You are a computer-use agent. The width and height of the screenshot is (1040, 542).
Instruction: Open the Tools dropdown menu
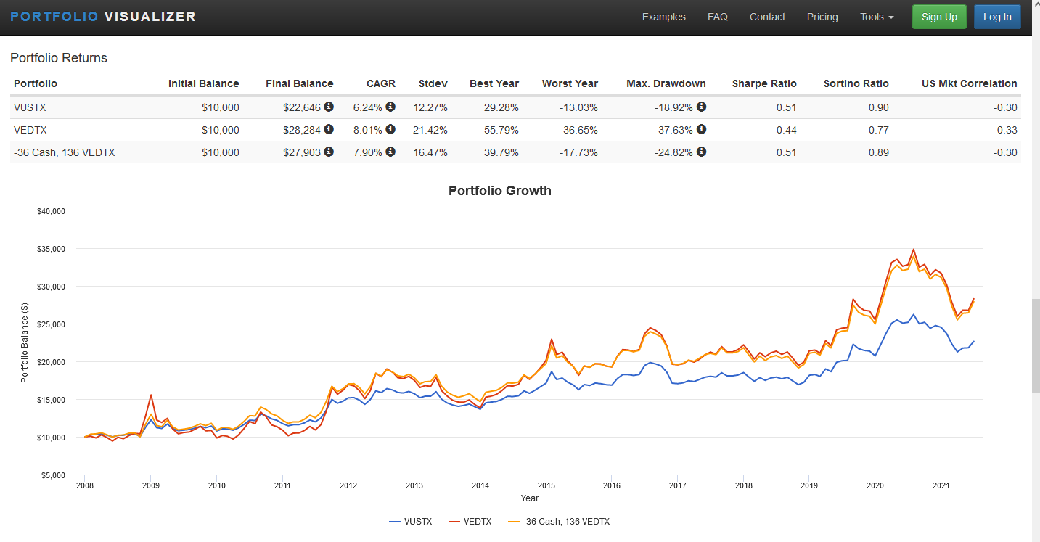pos(877,17)
